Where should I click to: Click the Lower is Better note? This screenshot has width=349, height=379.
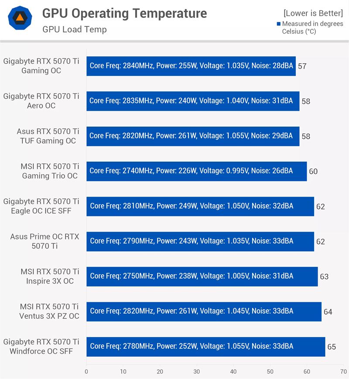click(x=313, y=14)
